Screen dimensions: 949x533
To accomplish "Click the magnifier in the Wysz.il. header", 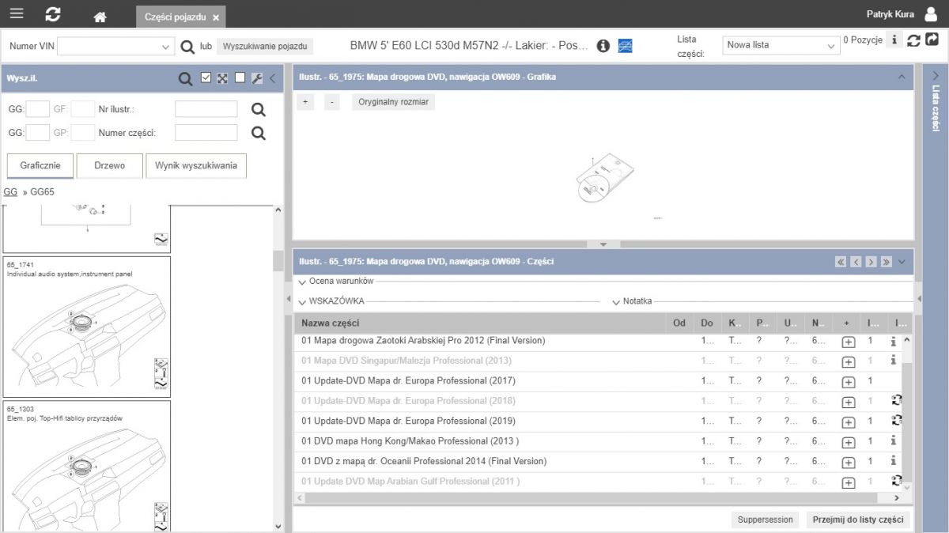I will [x=185, y=78].
